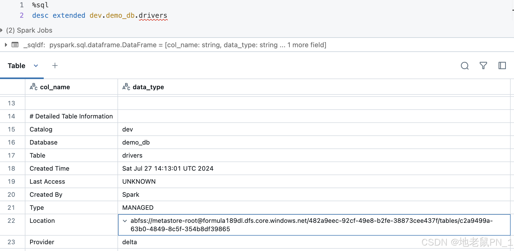Screen dimensions: 514x251
Task: Open the search icon above the results table
Action: (465, 66)
